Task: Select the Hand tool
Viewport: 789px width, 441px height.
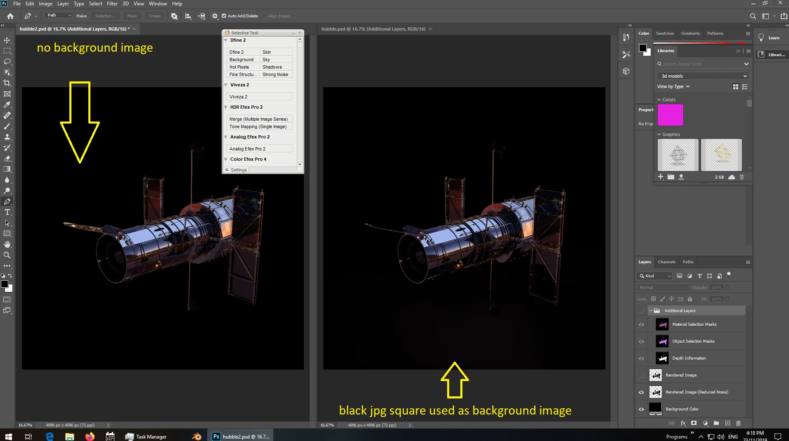Action: pyautogui.click(x=7, y=244)
